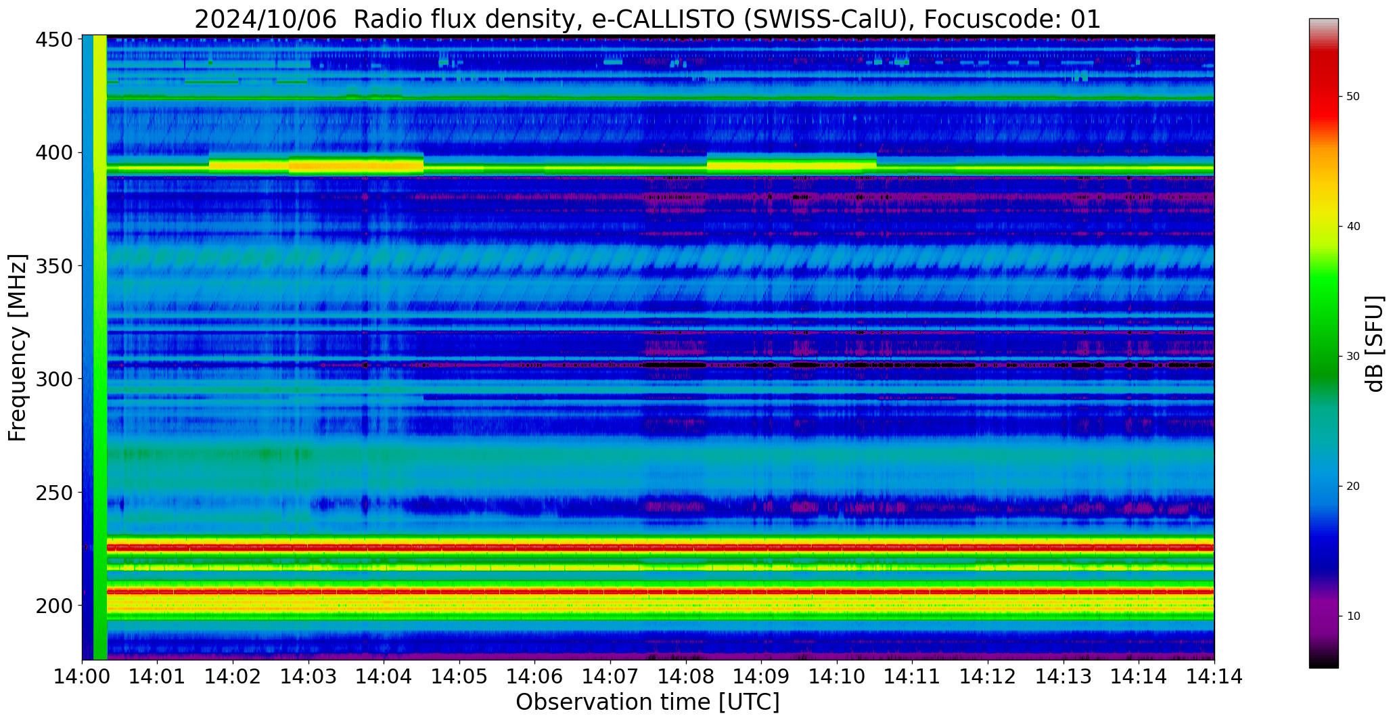The width and height of the screenshot is (1395, 722).
Task: Click the 14:06 time tick label
Action: (x=535, y=677)
